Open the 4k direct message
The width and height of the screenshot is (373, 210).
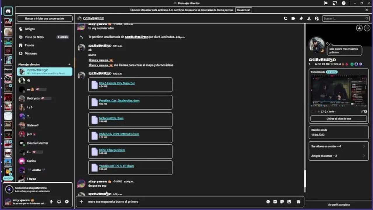(x=44, y=80)
